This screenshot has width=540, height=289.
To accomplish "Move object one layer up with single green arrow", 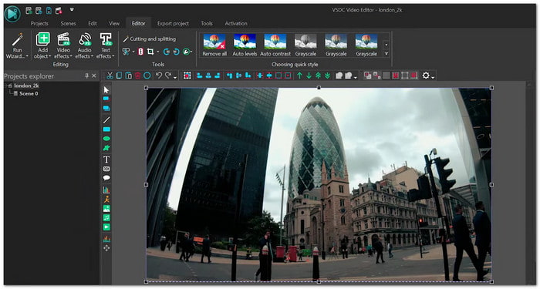I will pyautogui.click(x=299, y=76).
